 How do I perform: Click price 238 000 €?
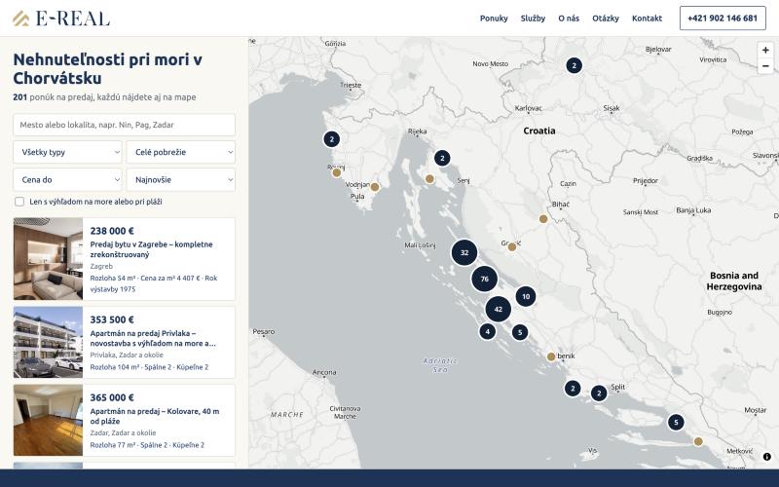click(112, 231)
